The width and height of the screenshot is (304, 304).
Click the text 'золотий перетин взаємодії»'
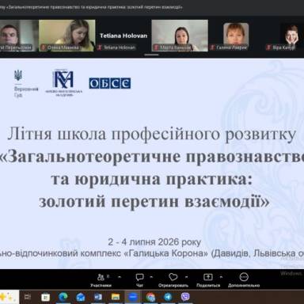coord(154,201)
